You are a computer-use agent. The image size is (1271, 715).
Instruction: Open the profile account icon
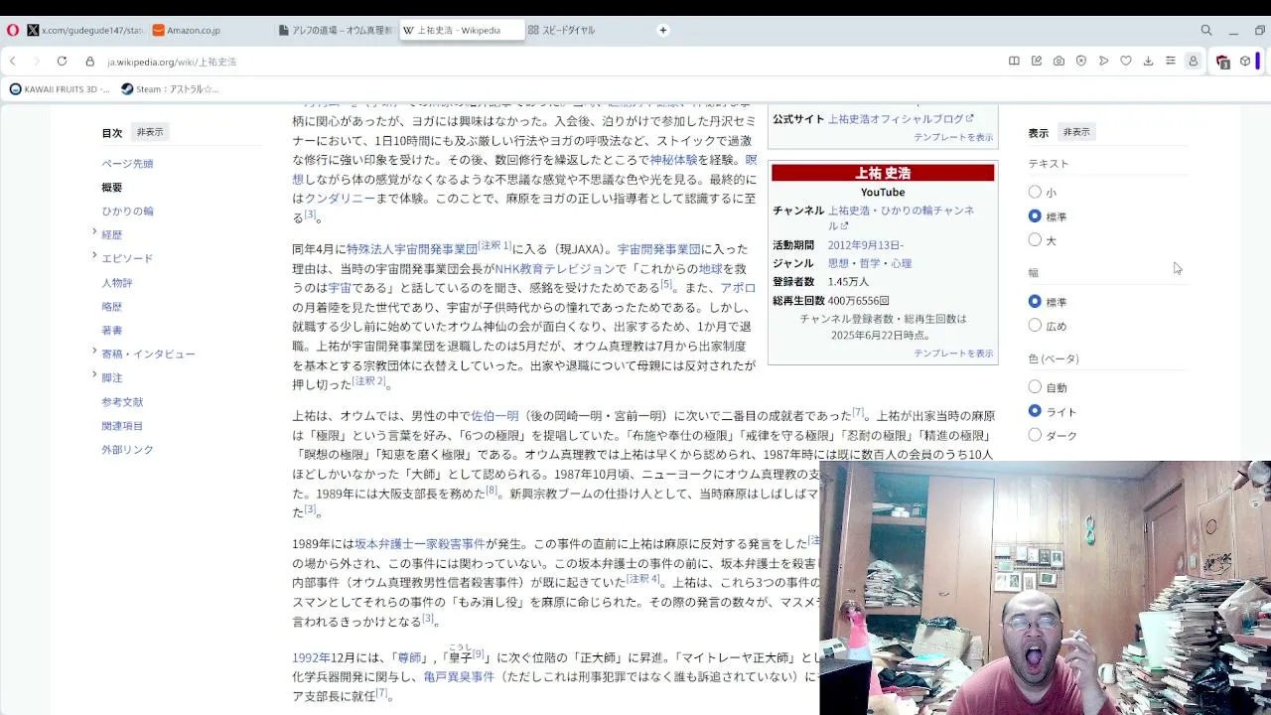(1194, 62)
